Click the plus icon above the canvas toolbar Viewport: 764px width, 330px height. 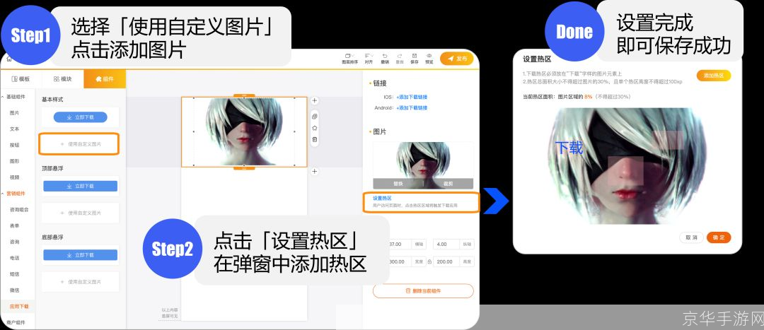pos(315,101)
